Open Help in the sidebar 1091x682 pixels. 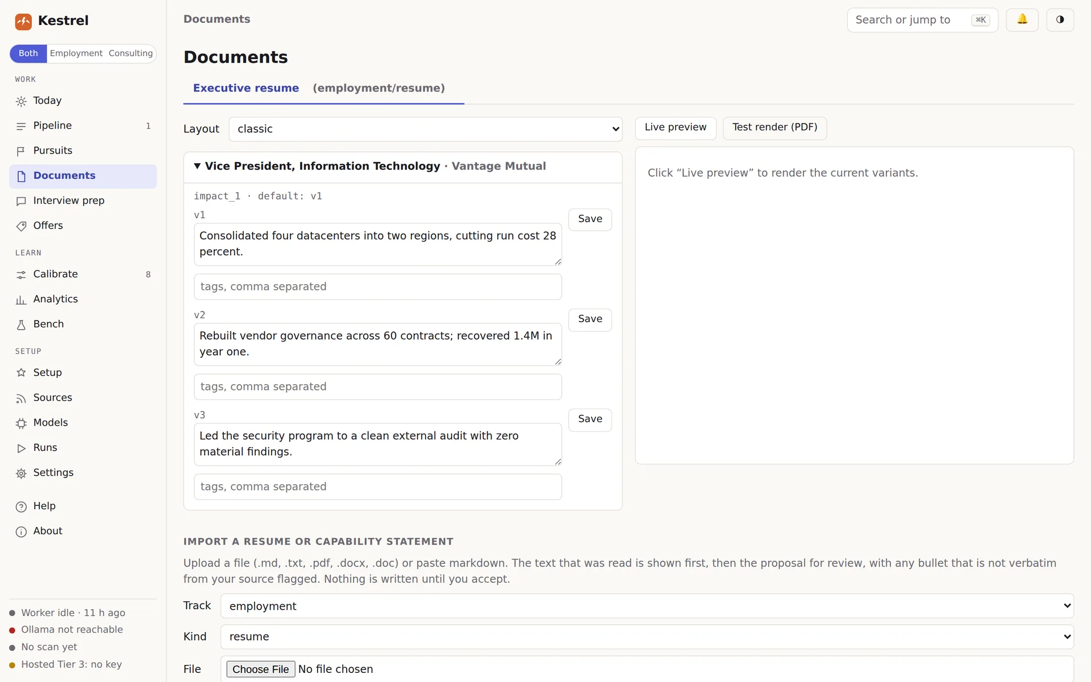tap(83, 506)
